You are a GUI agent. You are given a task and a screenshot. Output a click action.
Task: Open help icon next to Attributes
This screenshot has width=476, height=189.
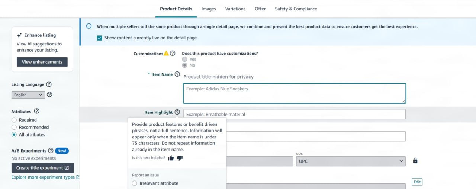36,111
